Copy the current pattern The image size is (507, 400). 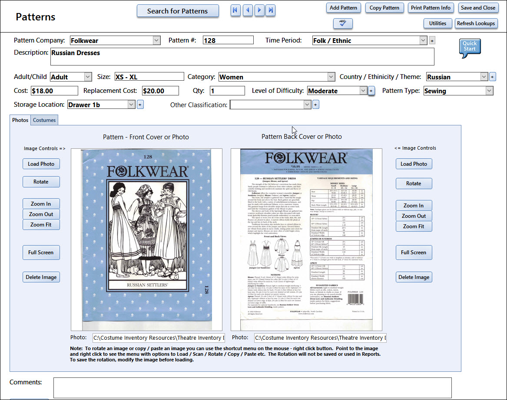tap(384, 8)
